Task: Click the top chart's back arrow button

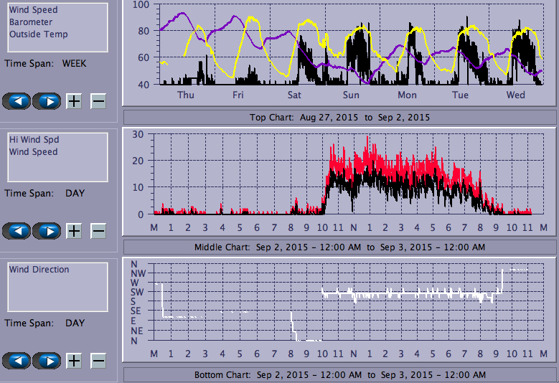Action: 17,101
